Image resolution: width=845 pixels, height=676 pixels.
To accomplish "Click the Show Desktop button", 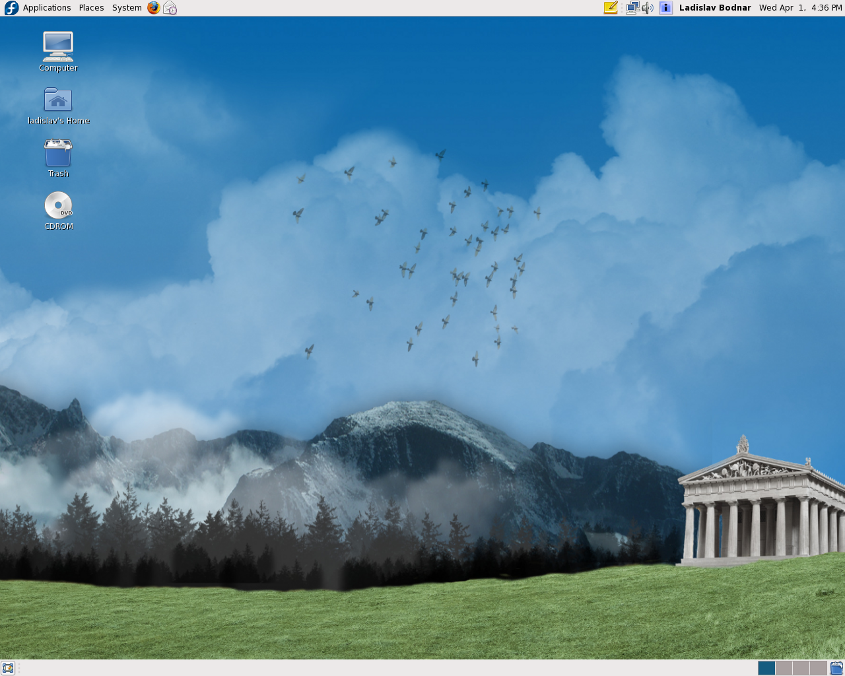I will tap(8, 668).
